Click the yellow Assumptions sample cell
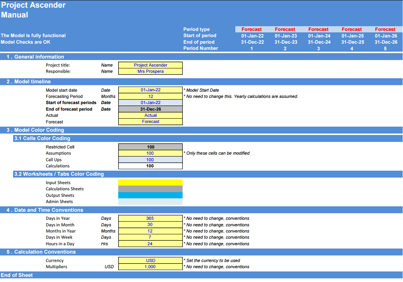This screenshot has width=403, height=282. (150, 153)
